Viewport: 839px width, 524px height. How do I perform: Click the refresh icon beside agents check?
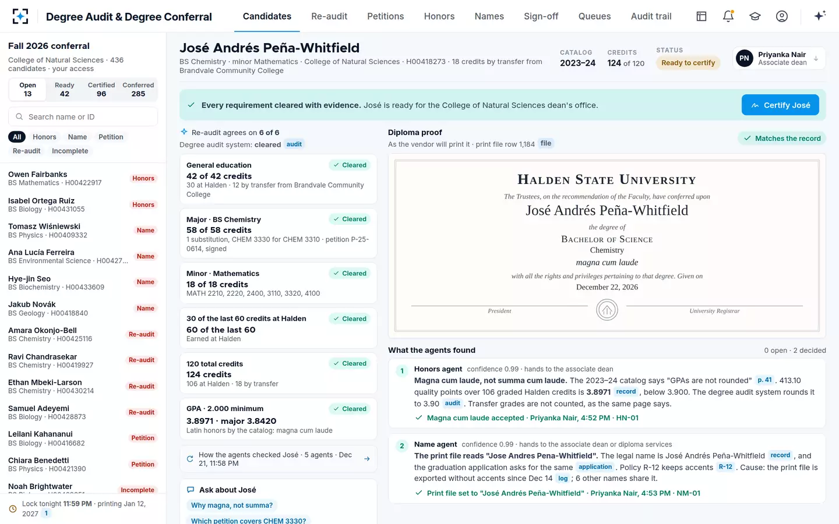click(190, 459)
